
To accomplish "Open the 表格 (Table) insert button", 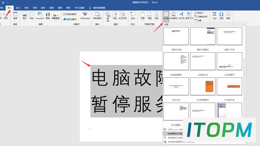I will (15, 16).
